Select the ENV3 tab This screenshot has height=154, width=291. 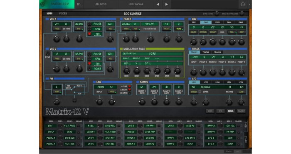pos(217,22)
